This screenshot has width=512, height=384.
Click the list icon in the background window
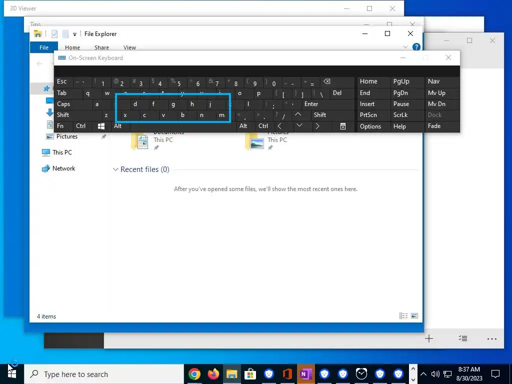462,338
